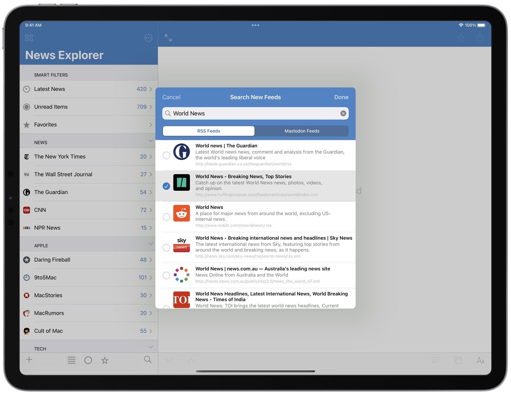Open Favorites chevron
Viewport: 511px width, 396px height.
151,125
